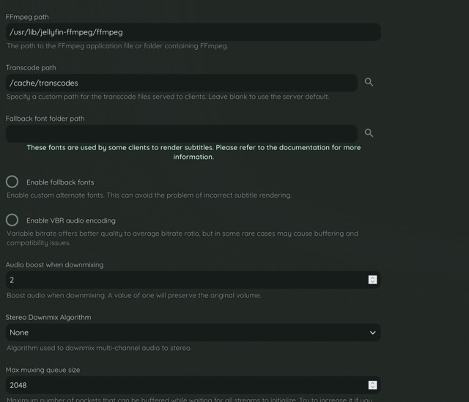This screenshot has height=402, width=469.
Task: Decrease the audio boost value by one
Action: coord(372,282)
